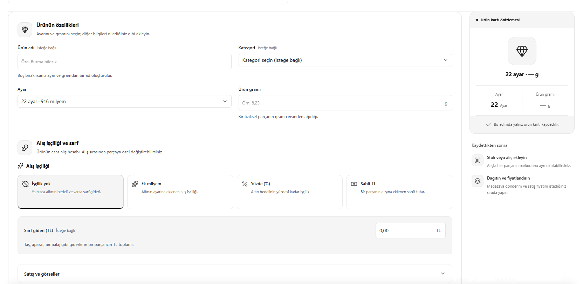Screen dimensions: 583x284
Task: Focus the Ürün adı input field
Action: (x=124, y=61)
